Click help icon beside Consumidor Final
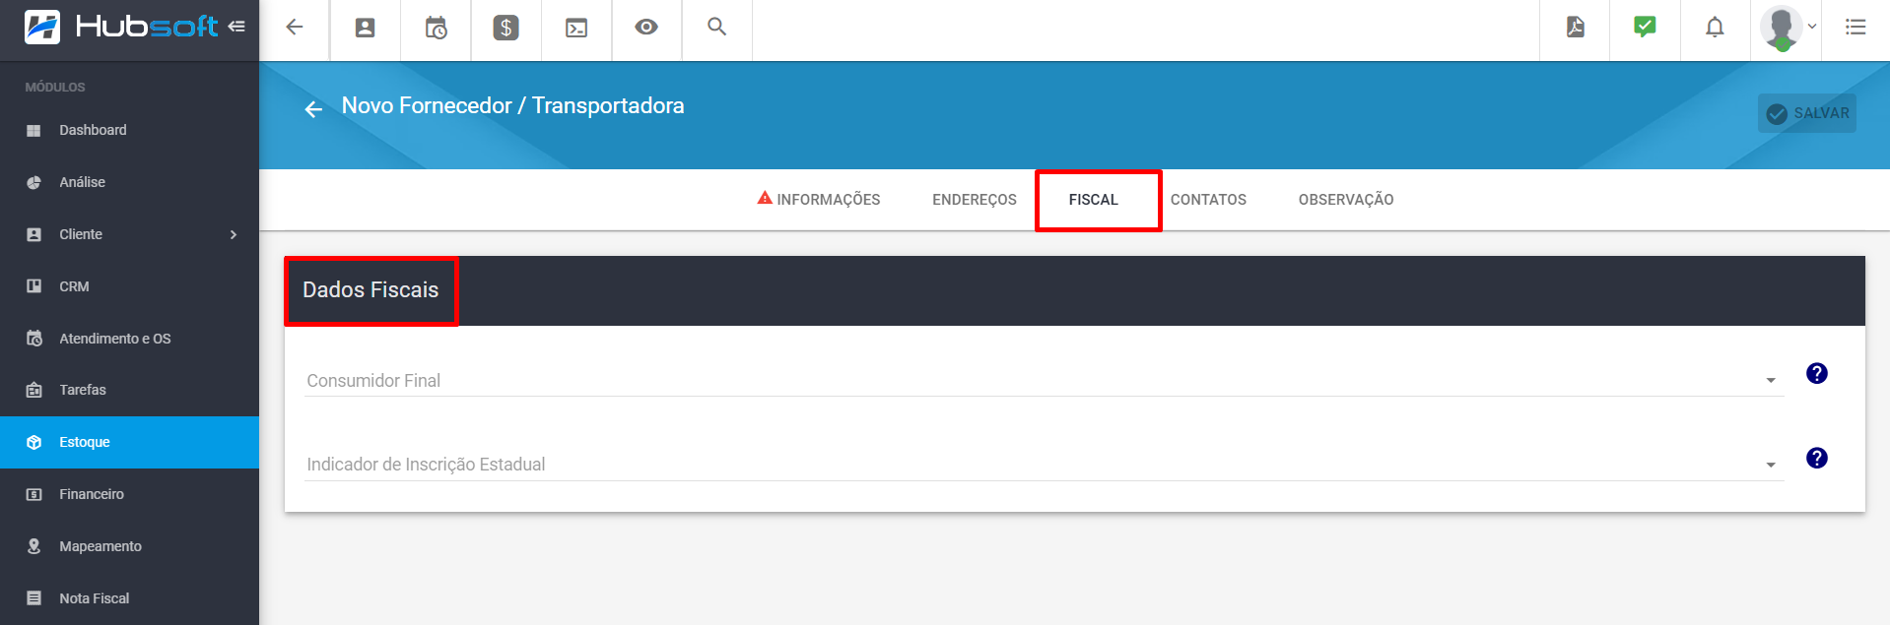Image resolution: width=1890 pixels, height=625 pixels. [1817, 373]
